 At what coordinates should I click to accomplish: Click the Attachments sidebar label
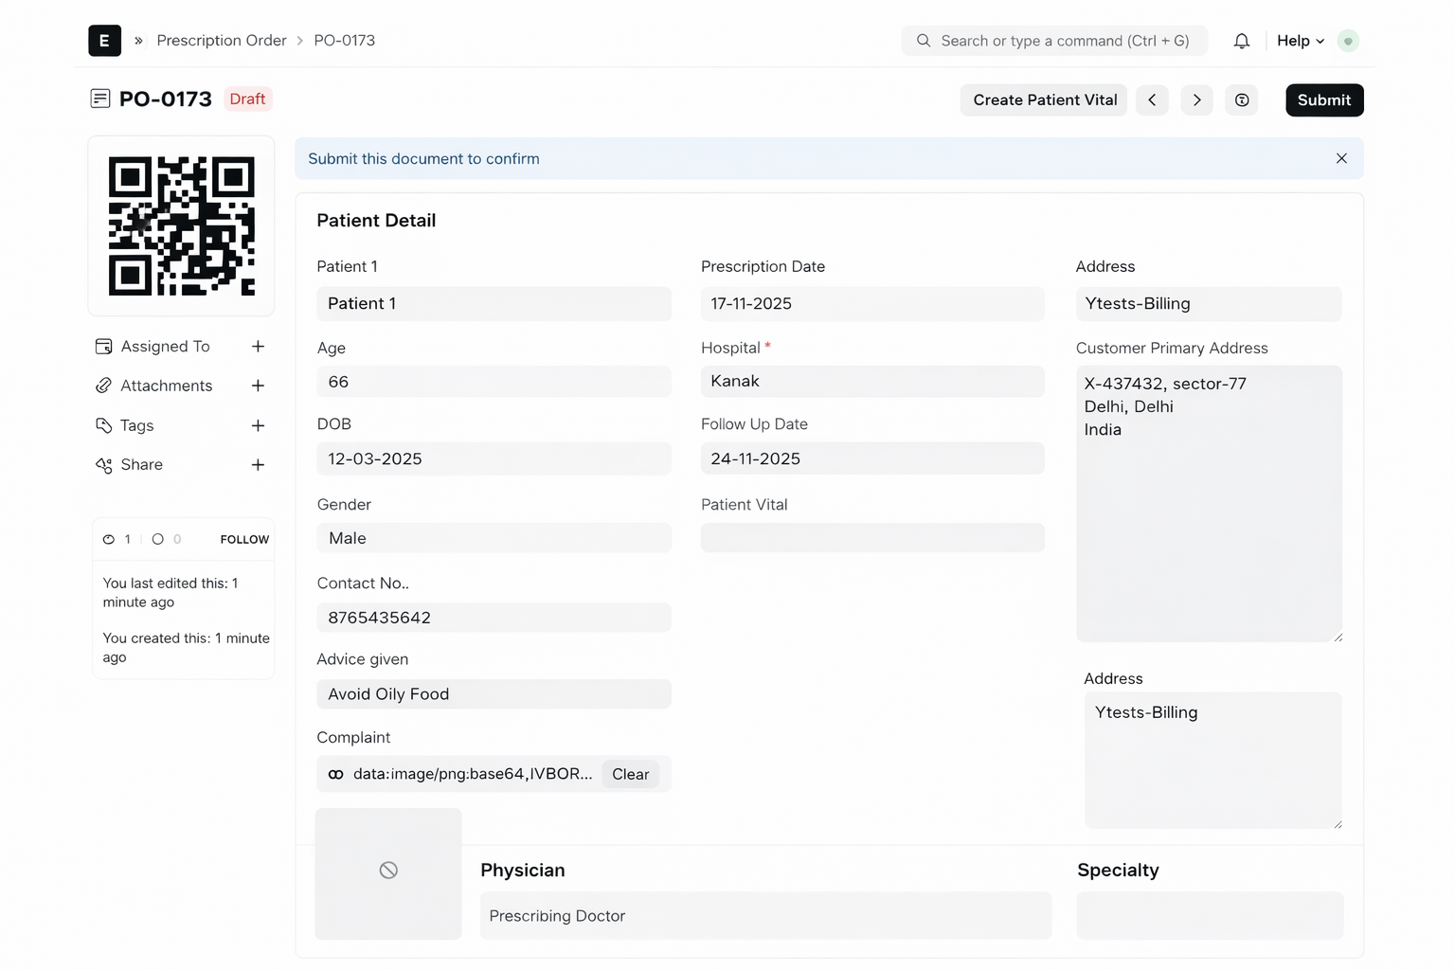tap(167, 386)
